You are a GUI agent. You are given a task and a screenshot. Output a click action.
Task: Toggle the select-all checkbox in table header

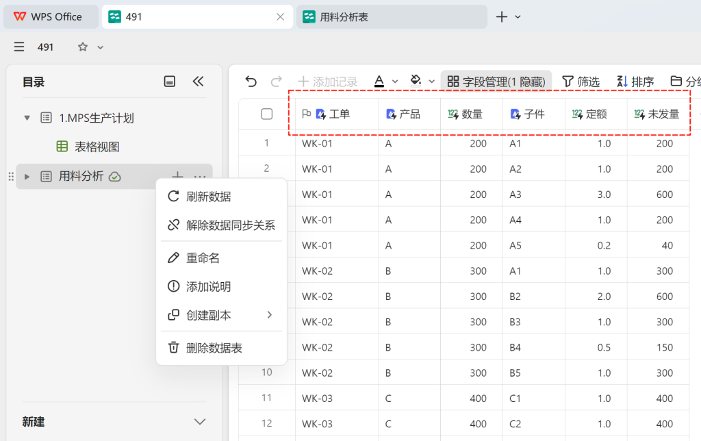coord(267,114)
